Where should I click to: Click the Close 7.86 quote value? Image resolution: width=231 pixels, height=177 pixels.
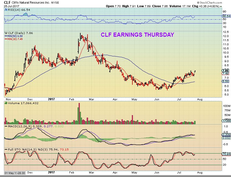pos(160,6)
